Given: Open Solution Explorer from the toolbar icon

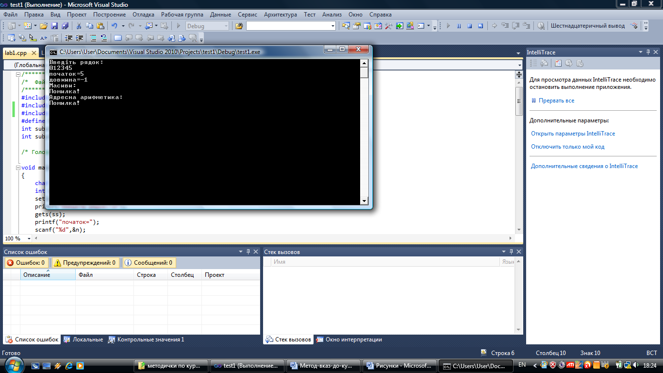Looking at the screenshot, I should point(346,26).
